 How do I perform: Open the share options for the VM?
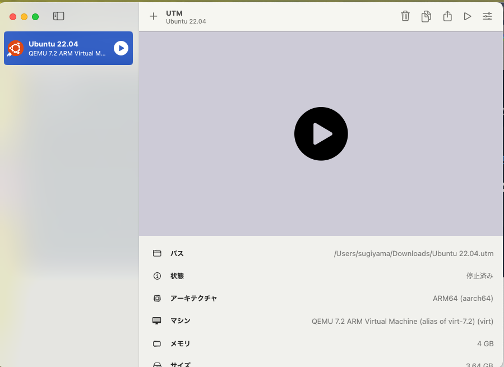pyautogui.click(x=447, y=16)
